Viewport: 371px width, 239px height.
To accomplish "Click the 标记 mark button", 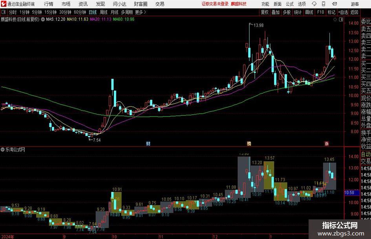I will pos(331,12).
